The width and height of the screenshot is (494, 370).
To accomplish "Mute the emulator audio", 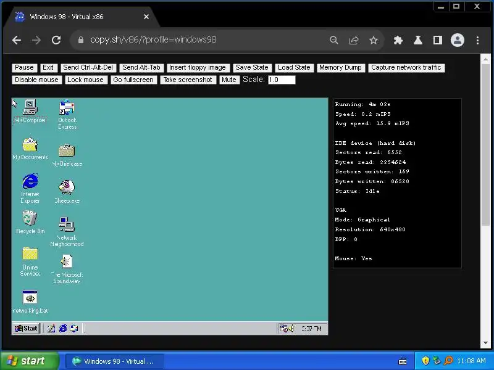I will coord(229,80).
